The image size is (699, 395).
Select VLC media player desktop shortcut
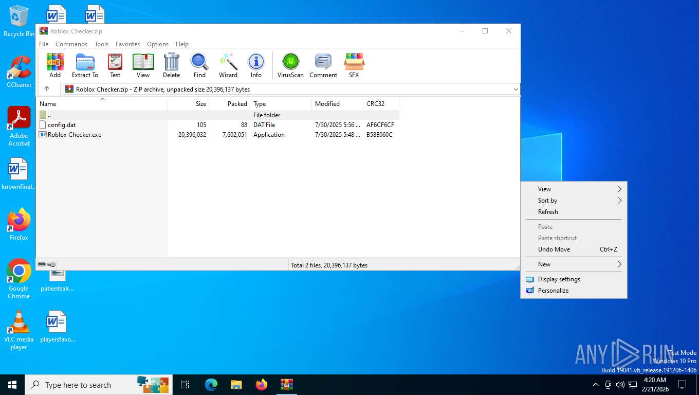point(19,330)
